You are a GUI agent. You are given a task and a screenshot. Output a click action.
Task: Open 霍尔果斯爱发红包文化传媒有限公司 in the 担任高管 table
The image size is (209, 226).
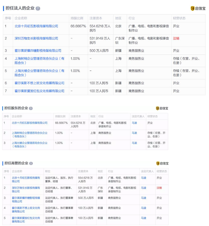point(26,220)
